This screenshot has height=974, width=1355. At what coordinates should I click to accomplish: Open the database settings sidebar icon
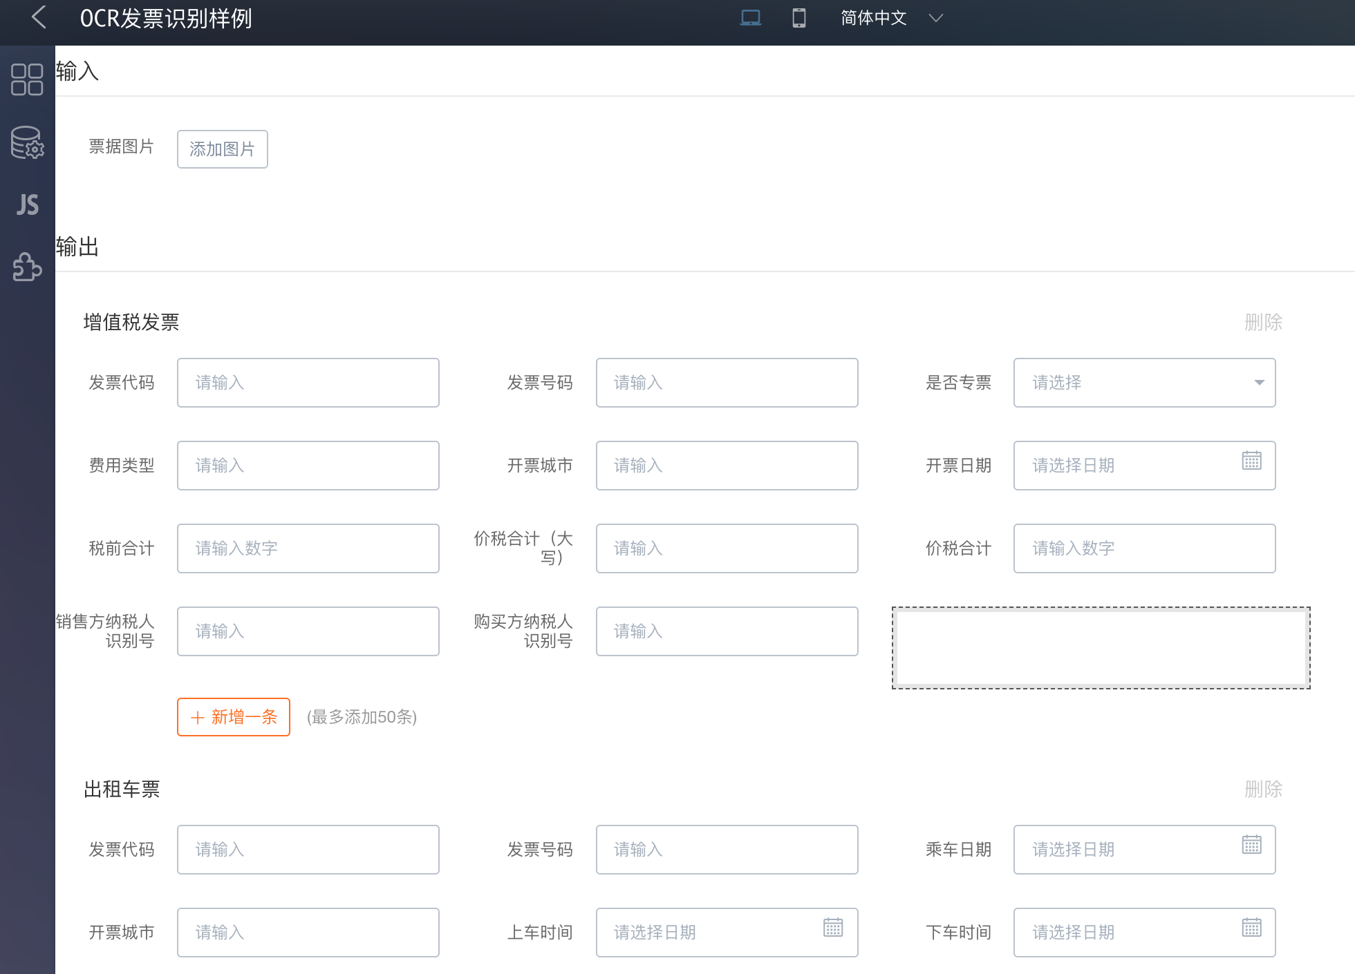point(27,142)
